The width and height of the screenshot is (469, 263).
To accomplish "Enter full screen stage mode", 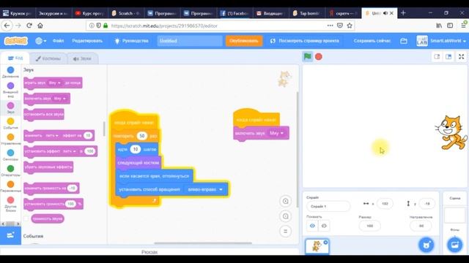I will point(461,57).
